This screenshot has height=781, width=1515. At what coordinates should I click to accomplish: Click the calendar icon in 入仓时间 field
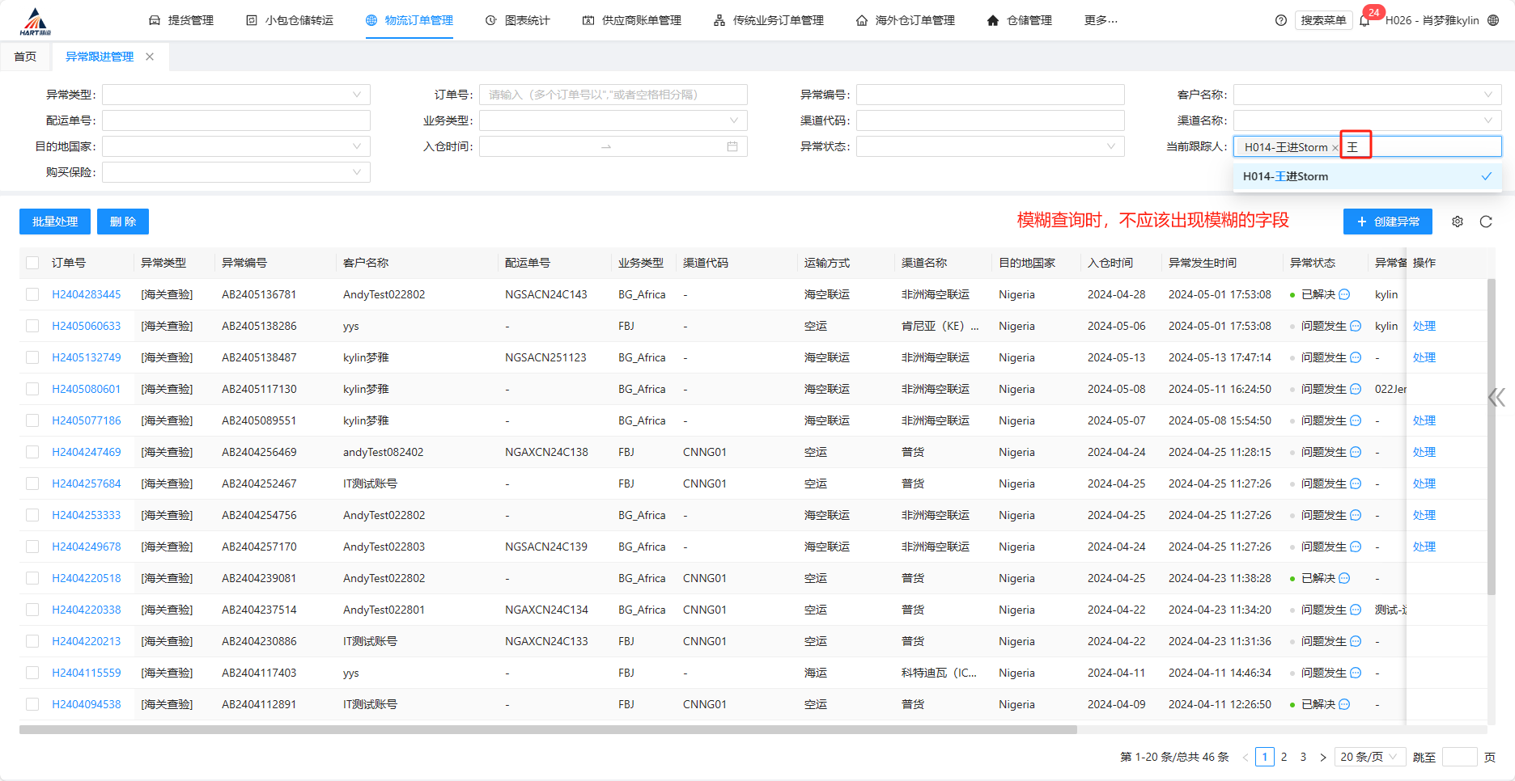[732, 146]
